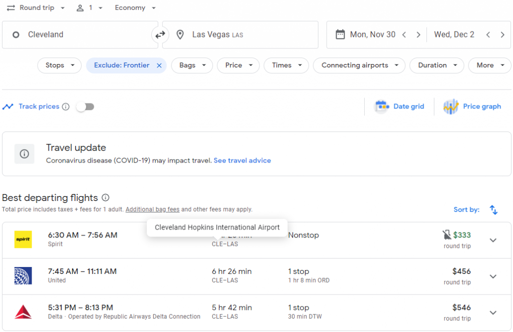Screen dimensions: 513x332
Task: Expand the United flight details
Action: click(x=493, y=276)
